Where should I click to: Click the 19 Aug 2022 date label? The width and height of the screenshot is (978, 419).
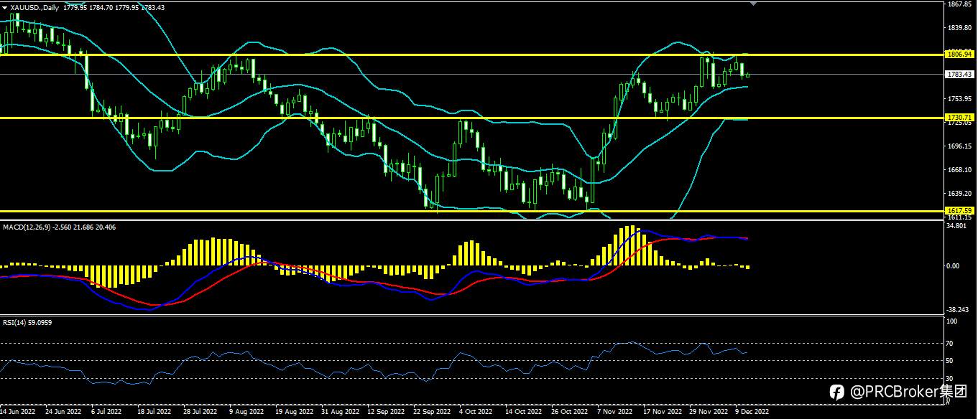pyautogui.click(x=293, y=413)
